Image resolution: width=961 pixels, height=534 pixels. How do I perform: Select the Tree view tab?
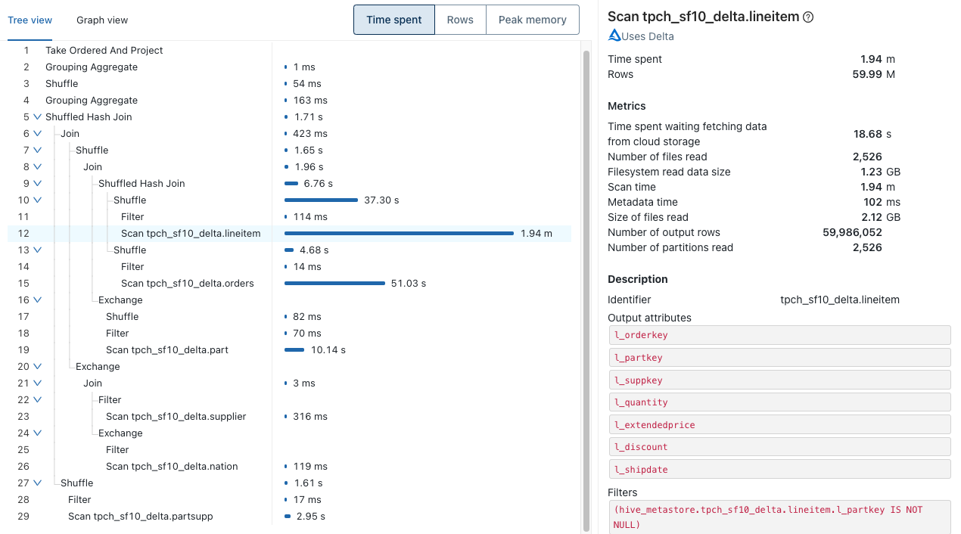(x=30, y=20)
